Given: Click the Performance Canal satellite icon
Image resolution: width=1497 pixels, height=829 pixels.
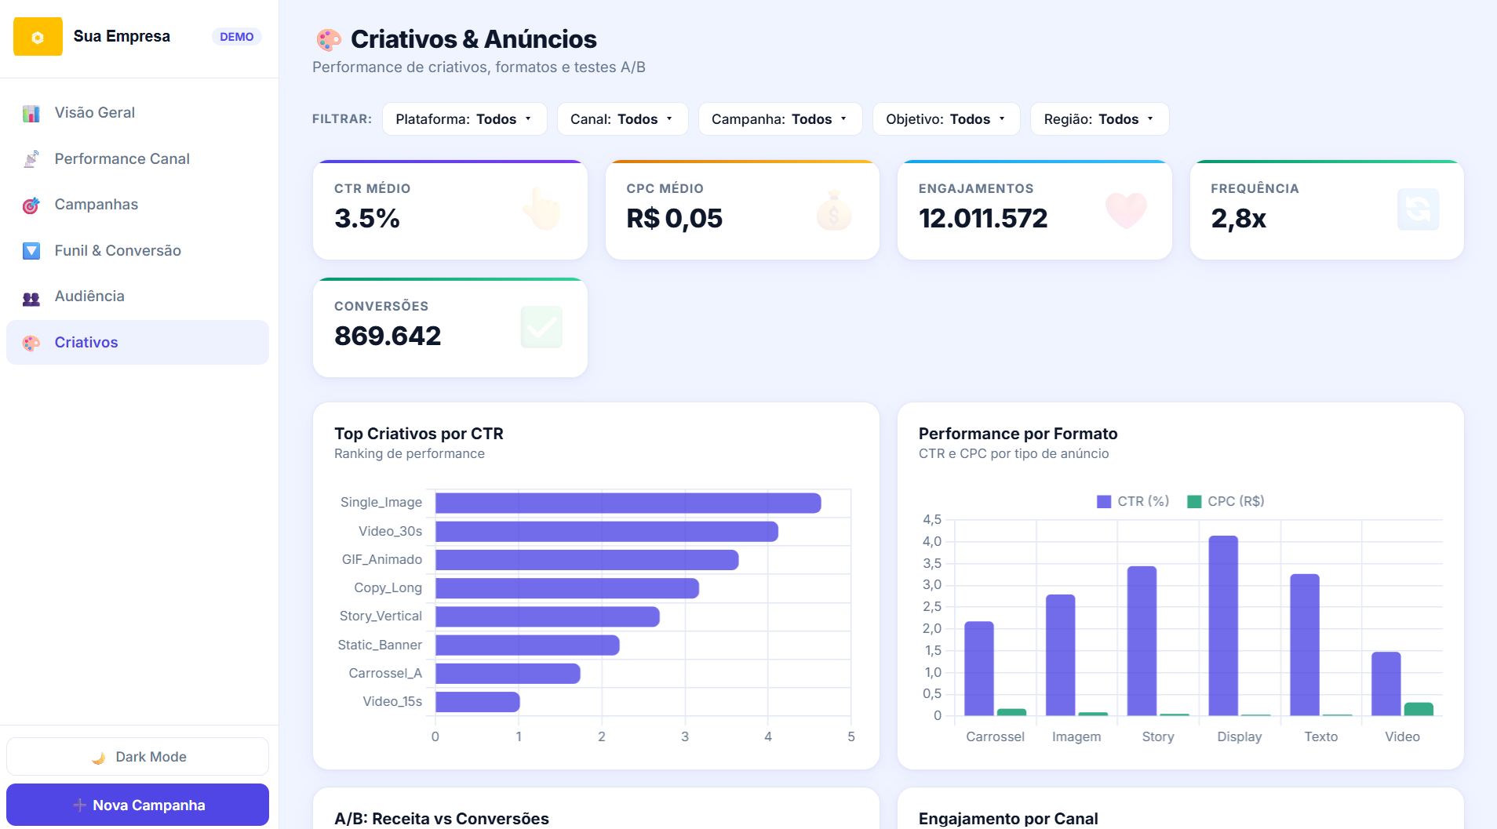Looking at the screenshot, I should pos(31,159).
